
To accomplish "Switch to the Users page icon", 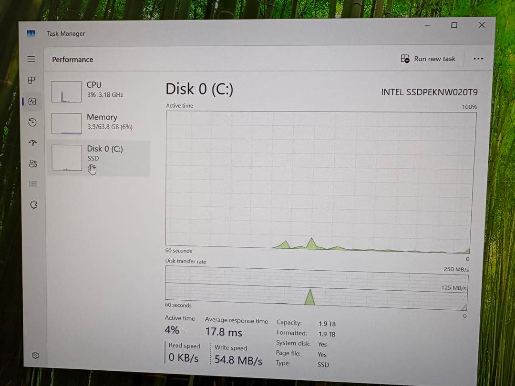I will pyautogui.click(x=32, y=163).
